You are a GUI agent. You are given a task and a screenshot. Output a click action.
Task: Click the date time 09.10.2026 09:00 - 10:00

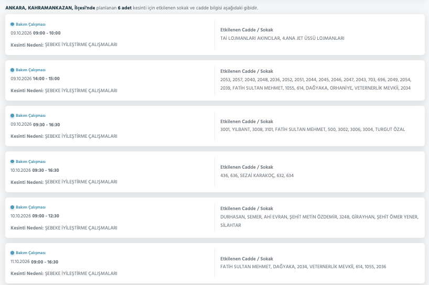click(x=36, y=33)
